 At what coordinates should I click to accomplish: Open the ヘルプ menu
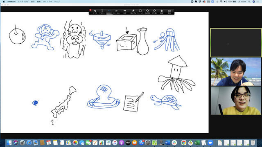[57, 2]
